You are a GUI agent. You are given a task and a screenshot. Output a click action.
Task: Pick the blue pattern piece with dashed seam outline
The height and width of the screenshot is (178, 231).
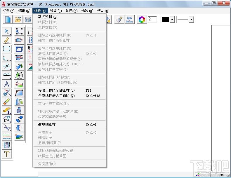click(x=19, y=40)
